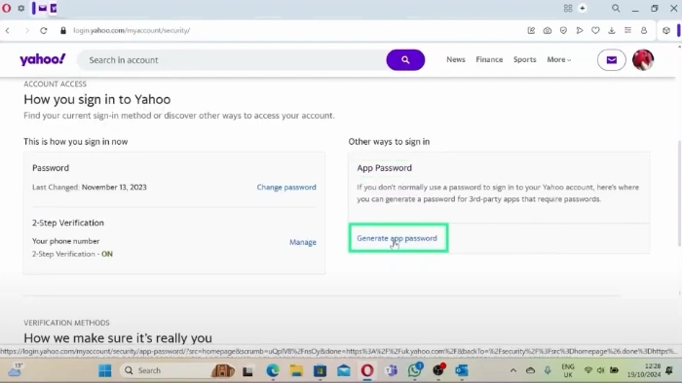
Task: Open the Wi-Fi network tray icon
Action: pos(588,370)
